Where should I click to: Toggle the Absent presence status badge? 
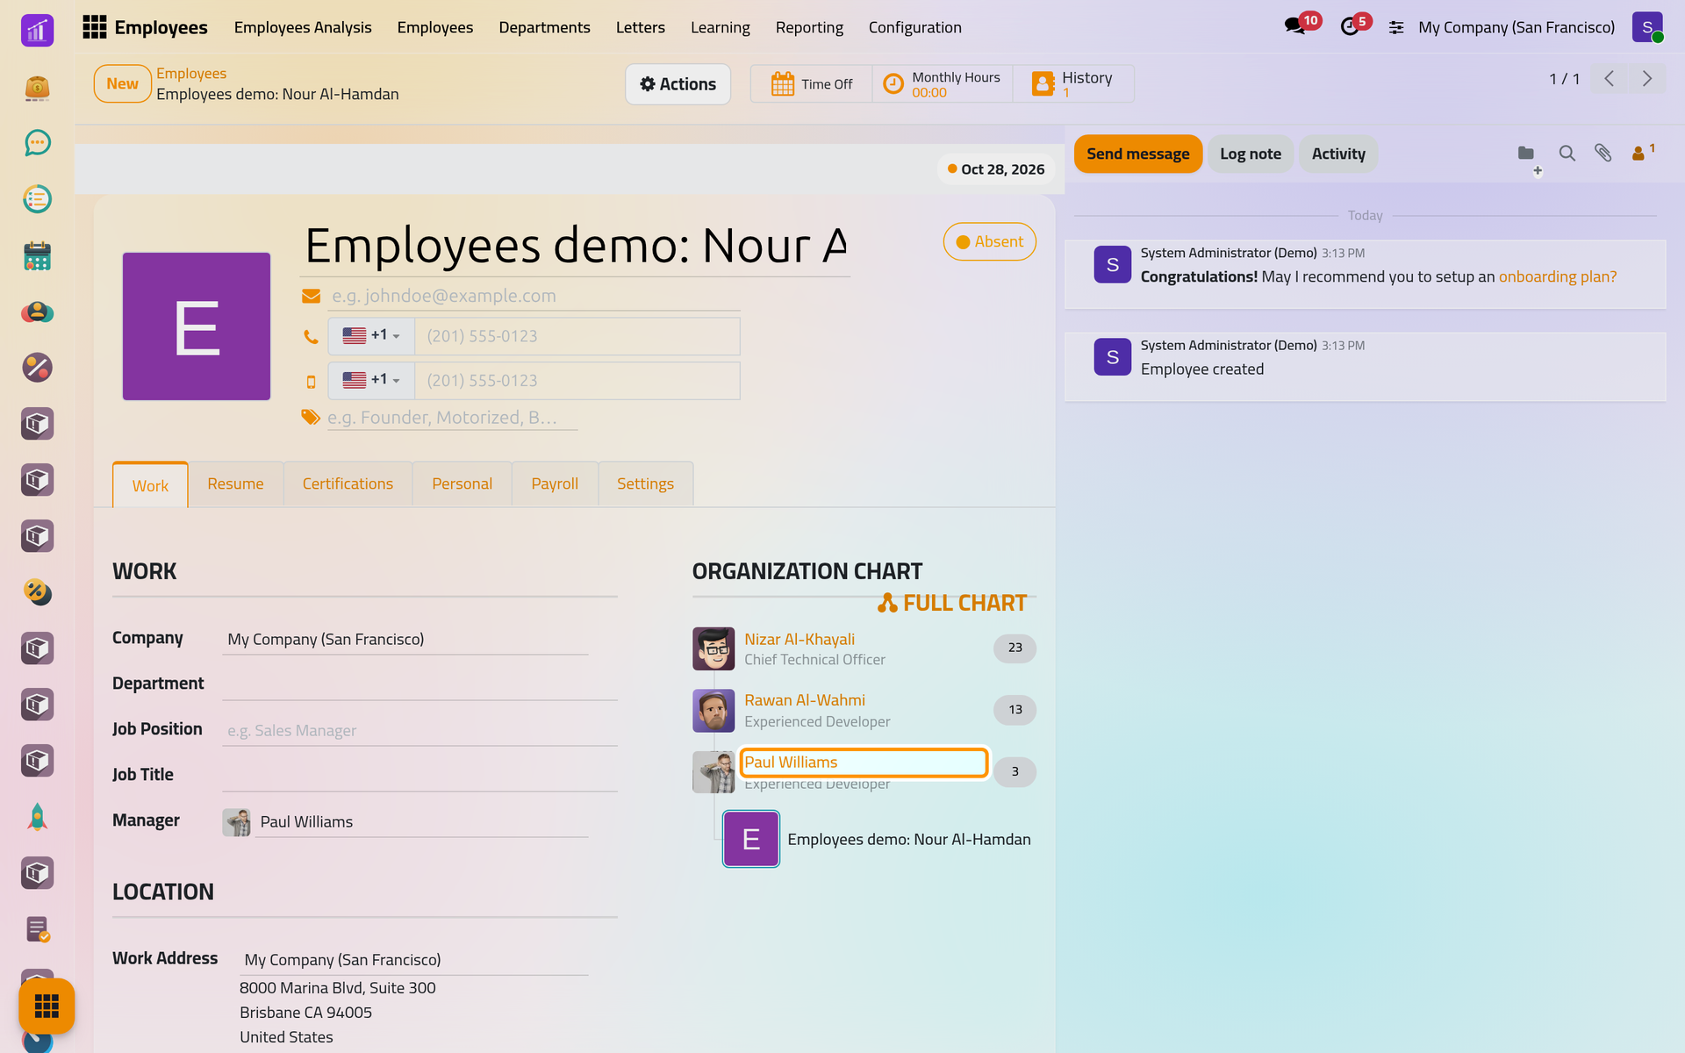(989, 241)
